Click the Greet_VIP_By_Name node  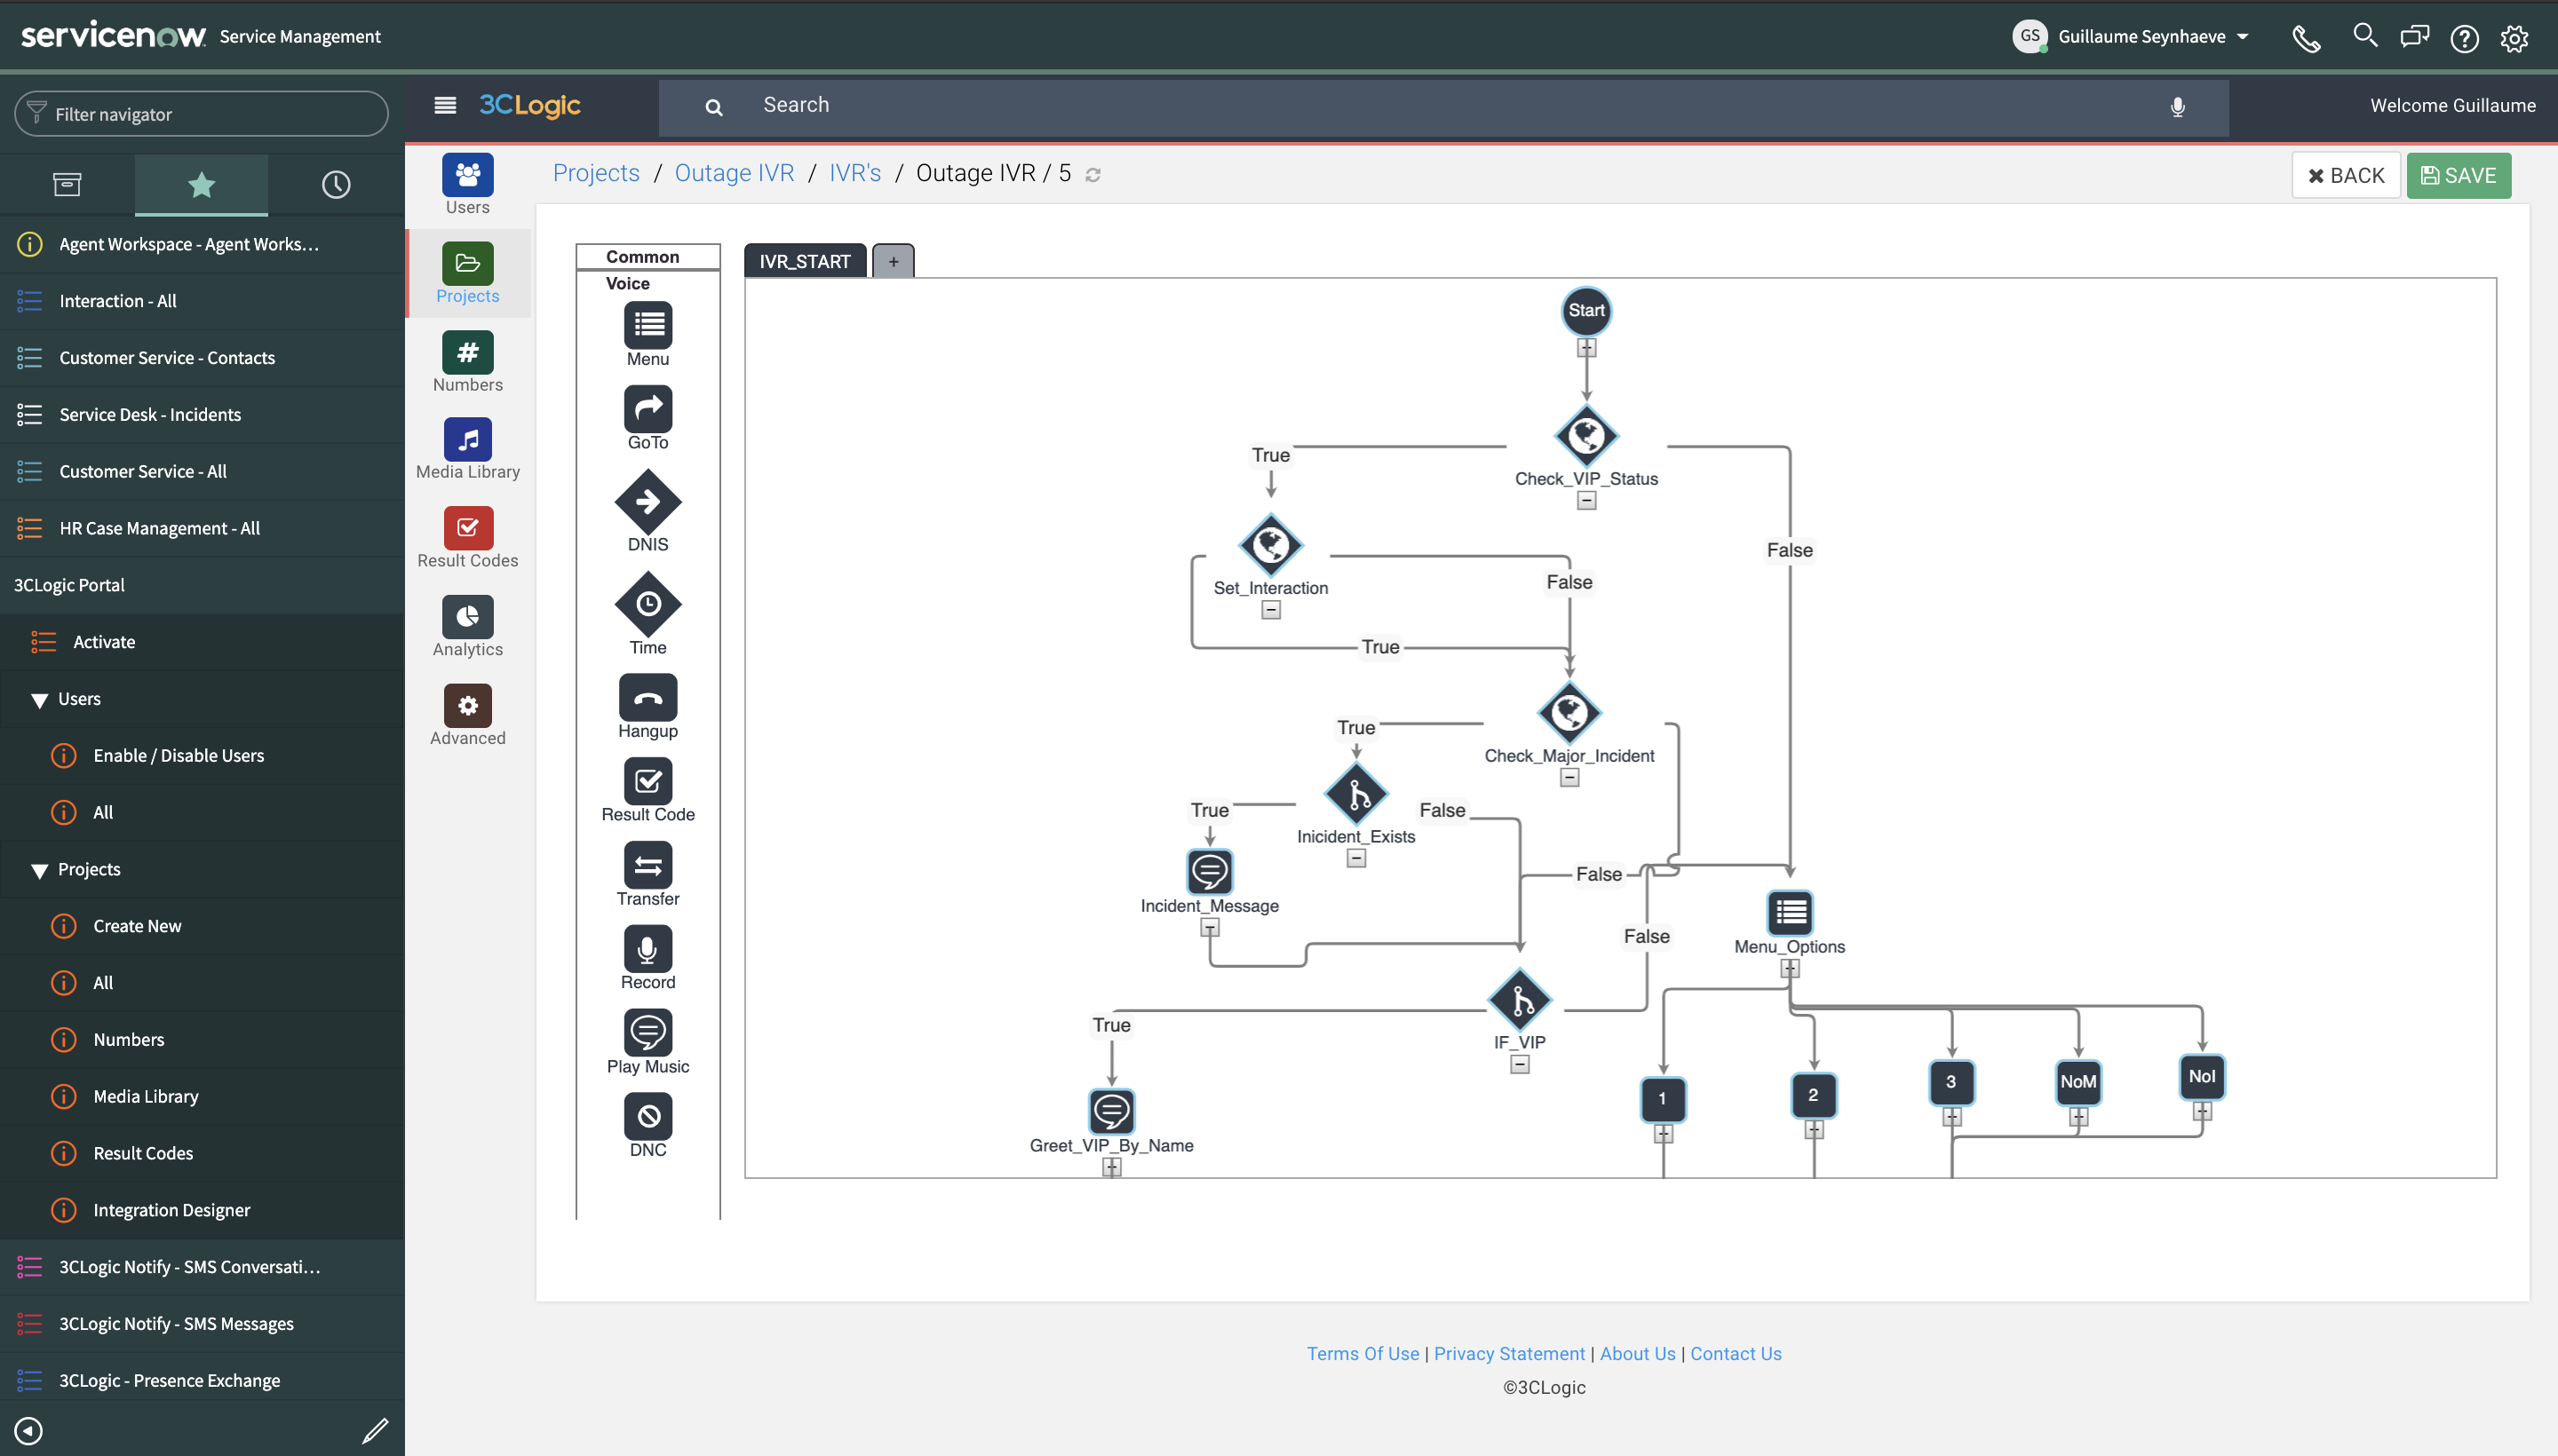(1108, 1108)
